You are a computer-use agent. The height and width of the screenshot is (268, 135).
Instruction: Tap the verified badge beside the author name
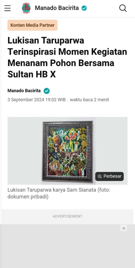coord(46,91)
